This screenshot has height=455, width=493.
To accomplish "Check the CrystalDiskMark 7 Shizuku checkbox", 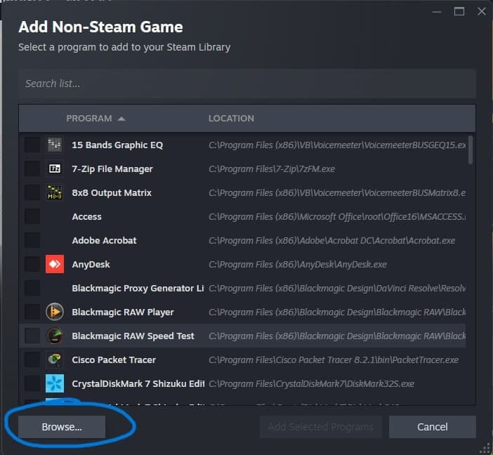I will click(32, 384).
